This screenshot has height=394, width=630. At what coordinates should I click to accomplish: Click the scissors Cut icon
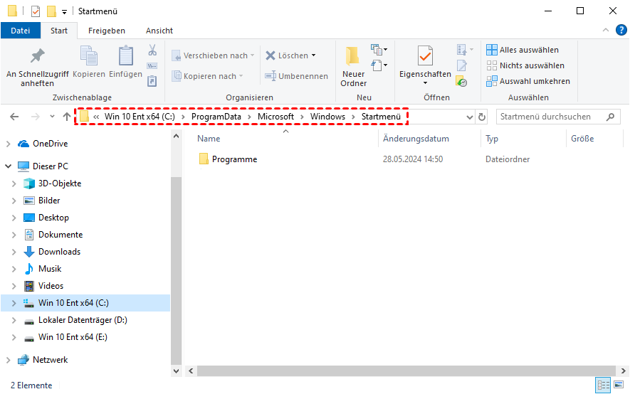(x=152, y=50)
